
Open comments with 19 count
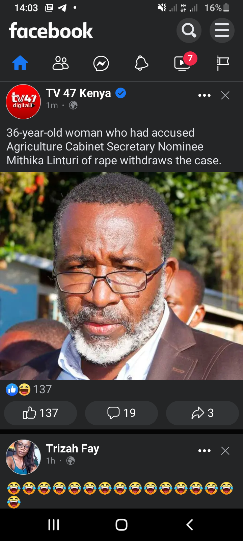pyautogui.click(x=122, y=413)
